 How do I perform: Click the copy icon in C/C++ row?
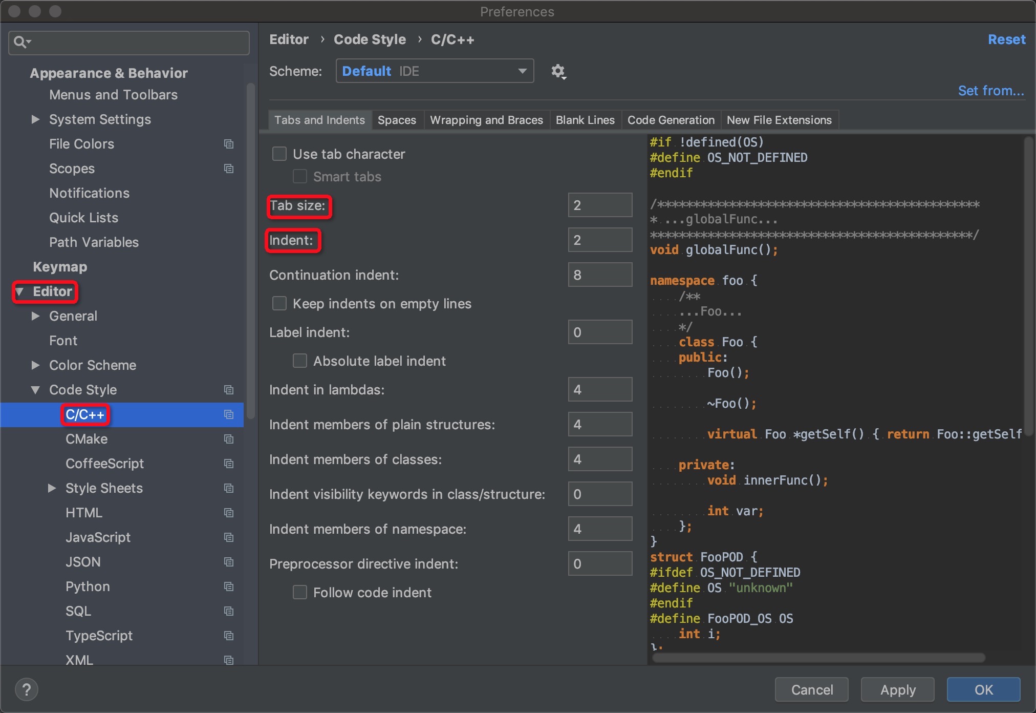point(229,414)
